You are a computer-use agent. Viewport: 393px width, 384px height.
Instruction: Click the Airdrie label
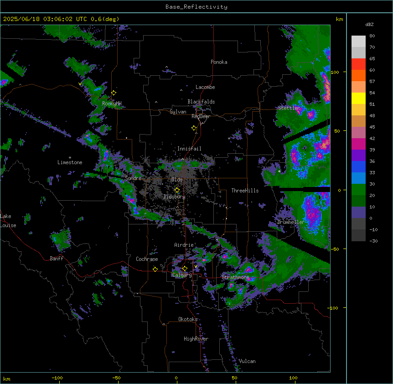[x=184, y=245]
